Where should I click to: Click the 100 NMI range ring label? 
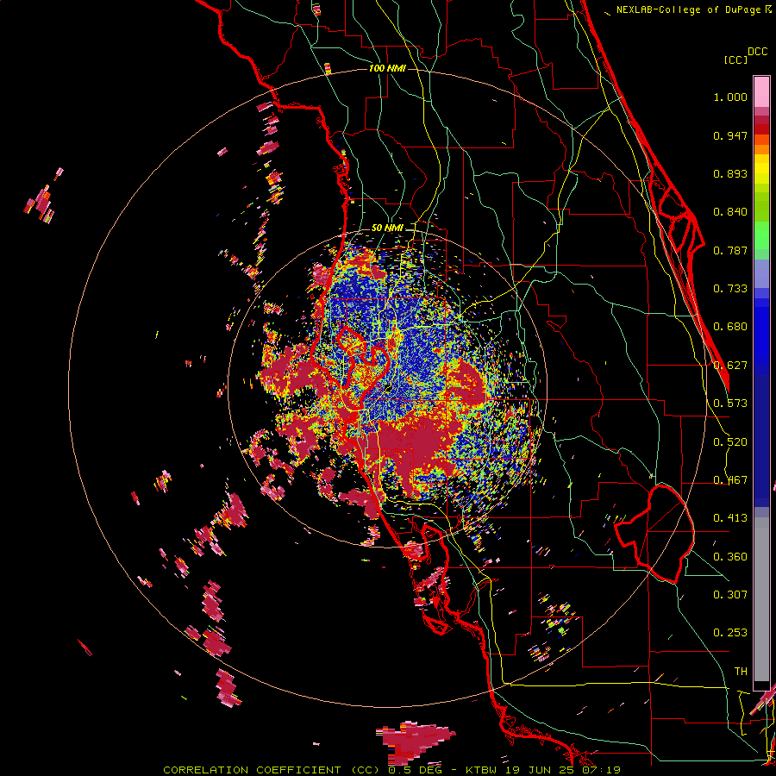pos(387,68)
